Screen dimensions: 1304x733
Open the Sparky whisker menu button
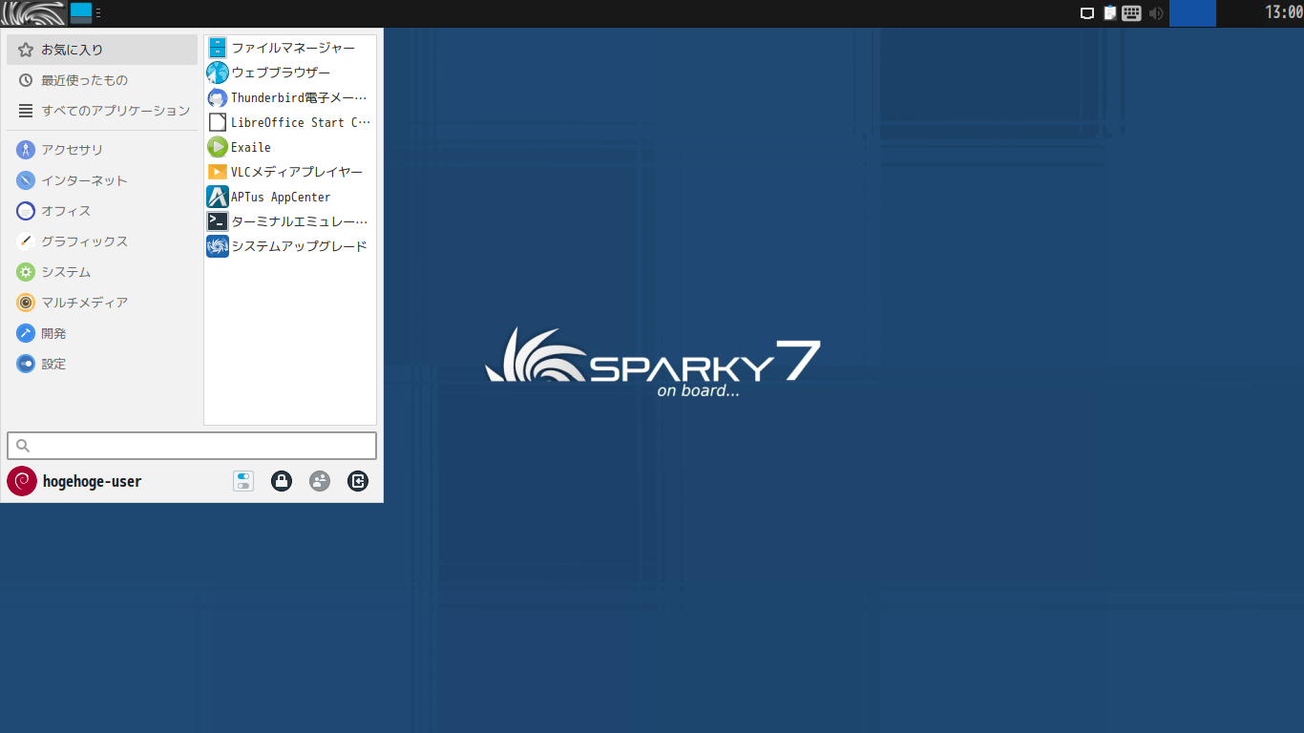[33, 13]
